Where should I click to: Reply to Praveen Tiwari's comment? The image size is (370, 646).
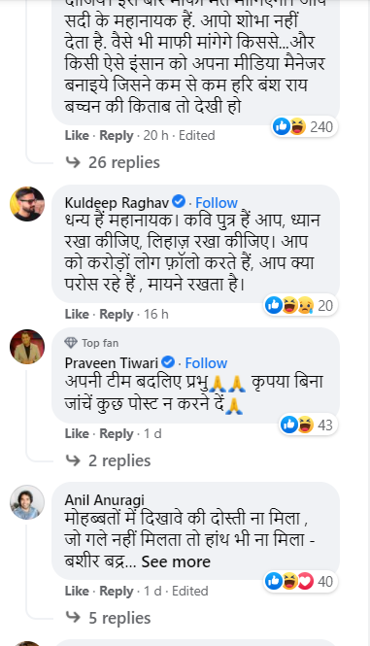point(117,434)
